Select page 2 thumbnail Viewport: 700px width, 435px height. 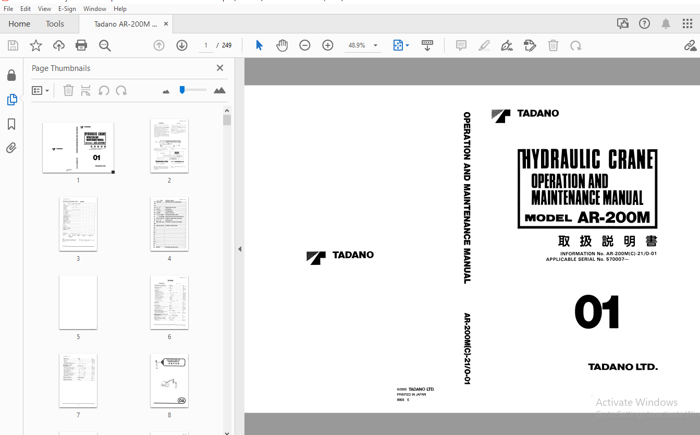coord(169,146)
